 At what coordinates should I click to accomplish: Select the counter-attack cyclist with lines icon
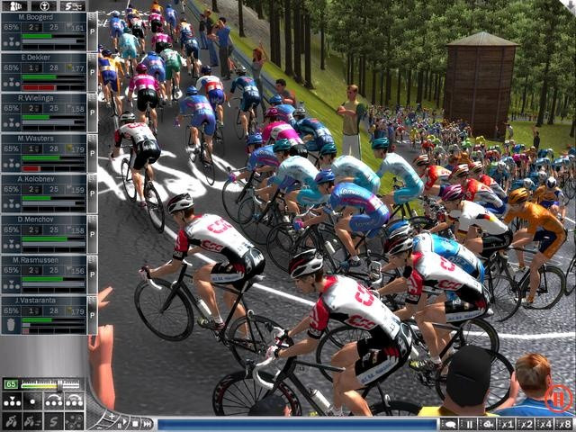[x=32, y=421]
